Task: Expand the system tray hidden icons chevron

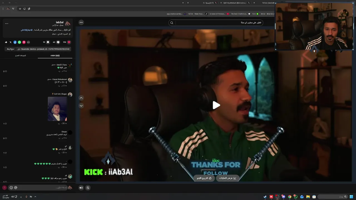Action: coord(35,197)
